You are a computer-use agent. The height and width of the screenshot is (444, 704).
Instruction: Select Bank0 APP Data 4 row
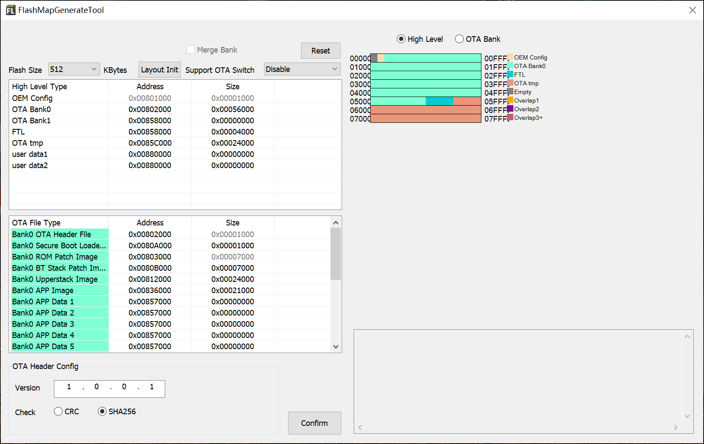[170, 335]
